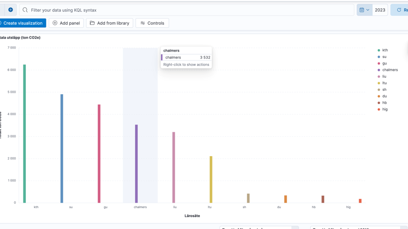This screenshot has height=229, width=408.
Task: Click the 2023 date range
Action: (x=380, y=10)
